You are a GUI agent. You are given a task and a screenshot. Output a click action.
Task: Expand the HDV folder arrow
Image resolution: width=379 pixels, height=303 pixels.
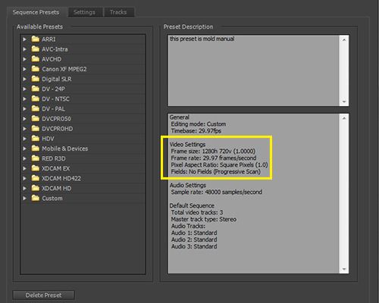tap(24, 139)
